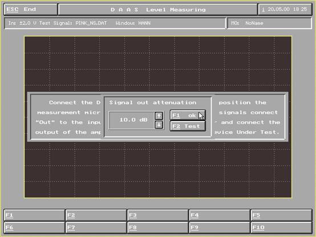Click the Signal out attenuation heading

point(153,102)
